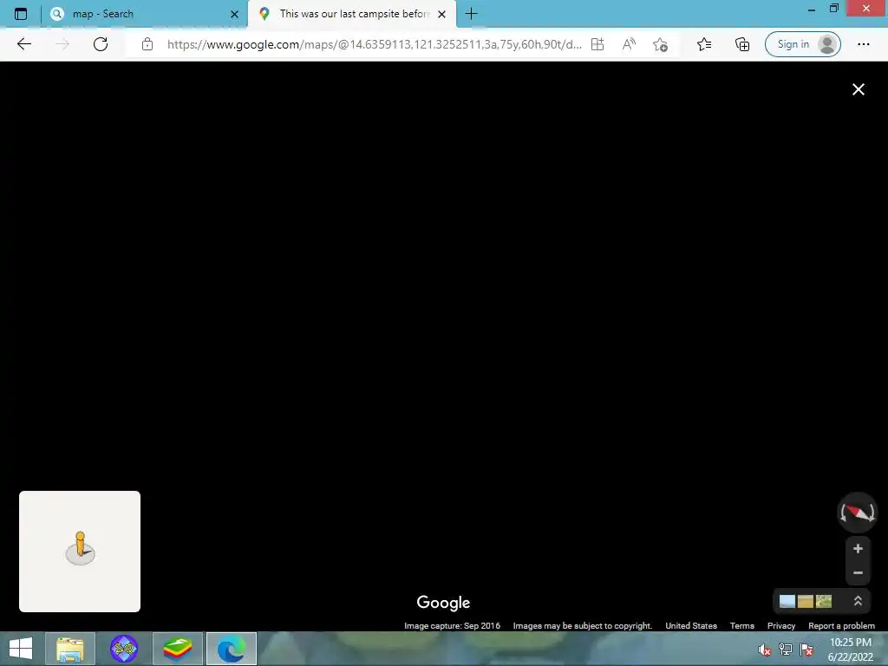This screenshot has height=666, width=888.
Task: Click the United States region link
Action: click(x=691, y=626)
